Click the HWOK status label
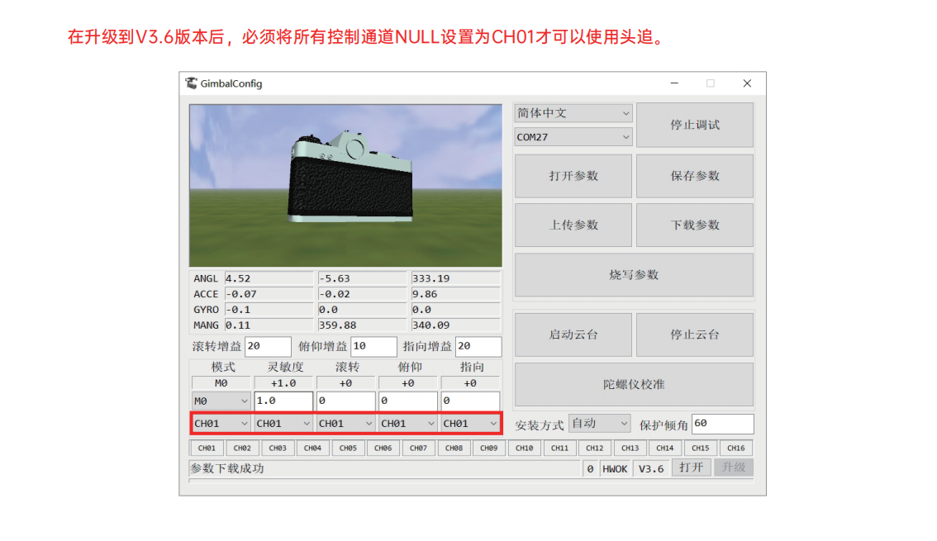The height and width of the screenshot is (541, 937). [x=615, y=469]
